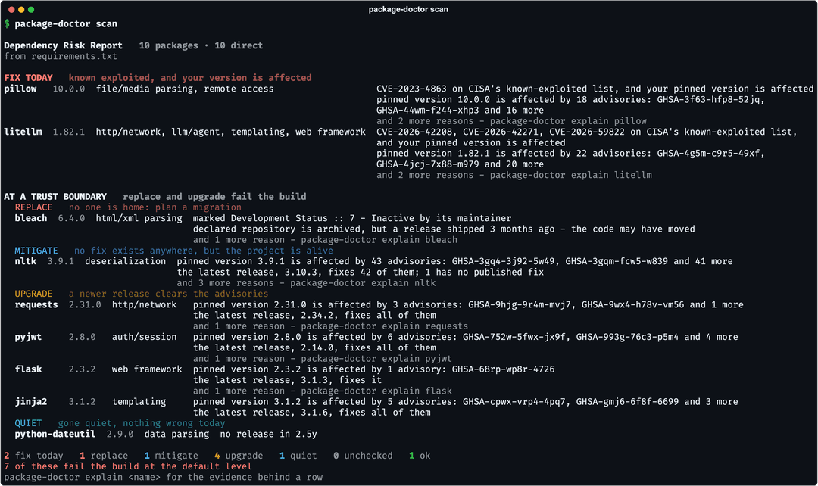The image size is (818, 486).
Task: Click 'file/media parsing, remote access' tags
Action: click(x=185, y=89)
